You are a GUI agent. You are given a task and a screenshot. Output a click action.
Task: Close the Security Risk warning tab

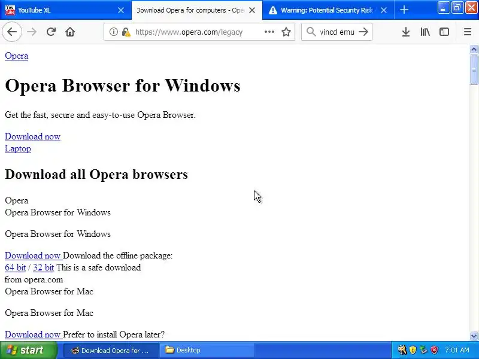click(384, 10)
